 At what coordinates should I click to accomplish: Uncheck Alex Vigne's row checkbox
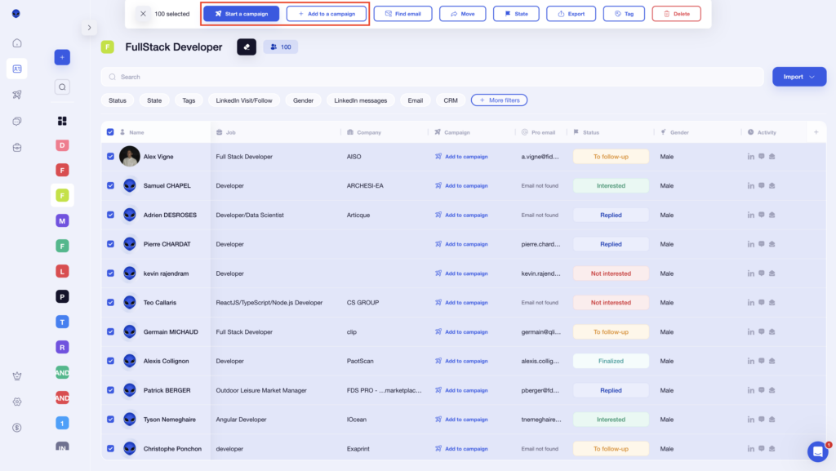click(x=109, y=156)
